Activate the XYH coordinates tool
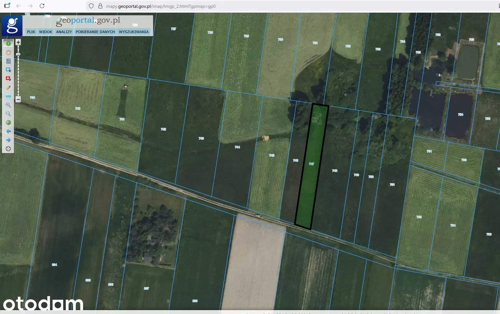This screenshot has height=314, width=500. (x=8, y=96)
